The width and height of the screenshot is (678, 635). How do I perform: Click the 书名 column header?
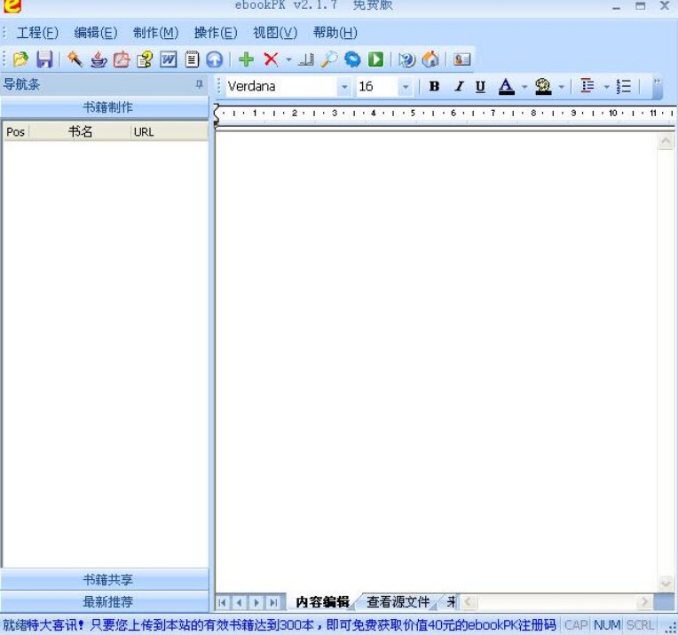[80, 131]
